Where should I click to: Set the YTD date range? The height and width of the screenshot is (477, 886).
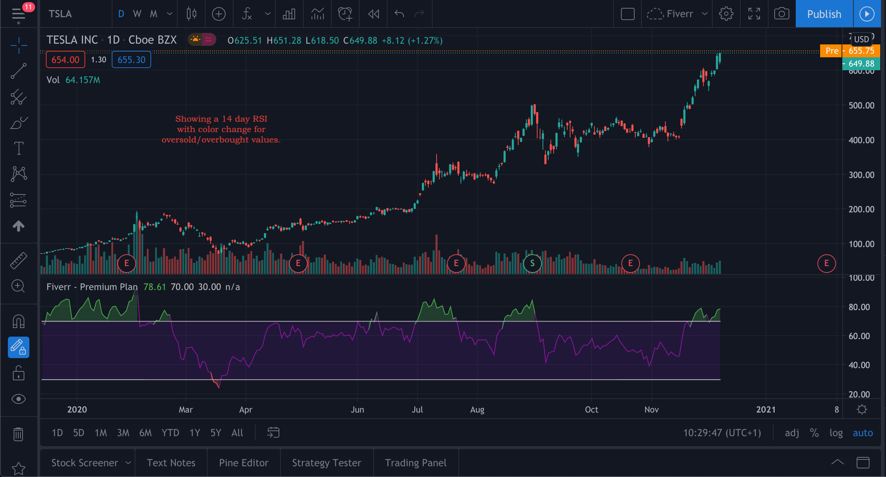tap(170, 433)
